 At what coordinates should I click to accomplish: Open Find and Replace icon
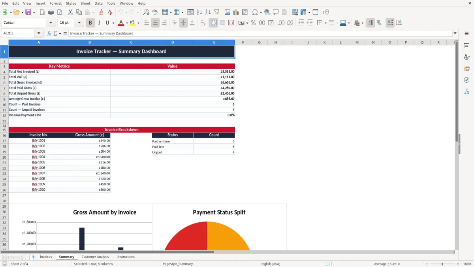click(146, 12)
